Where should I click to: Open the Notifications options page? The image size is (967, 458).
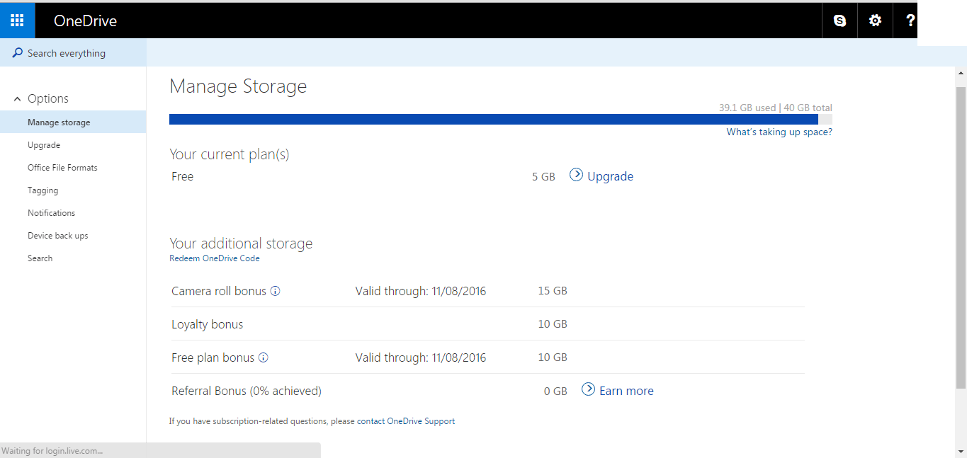pyautogui.click(x=51, y=212)
